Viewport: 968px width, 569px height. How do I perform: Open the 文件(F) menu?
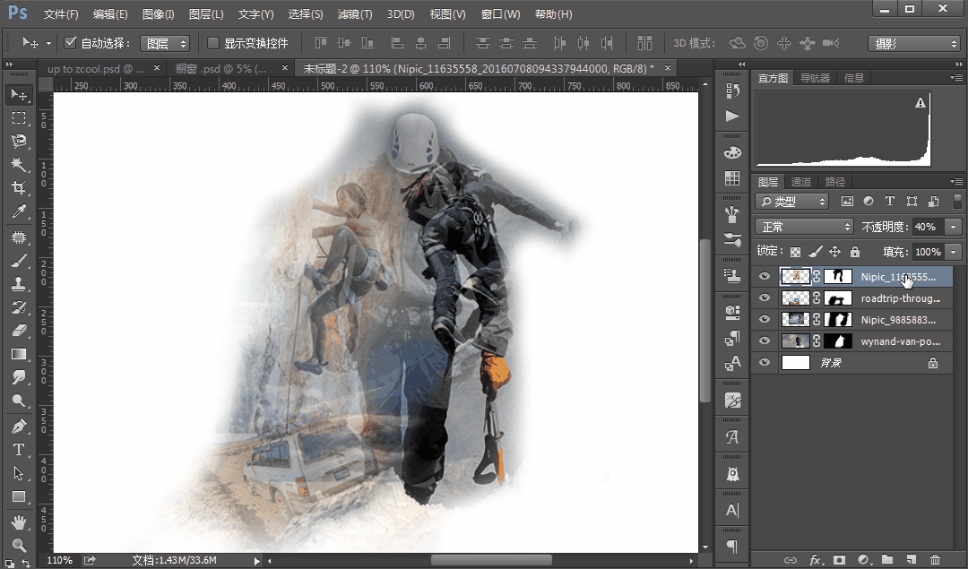click(61, 13)
